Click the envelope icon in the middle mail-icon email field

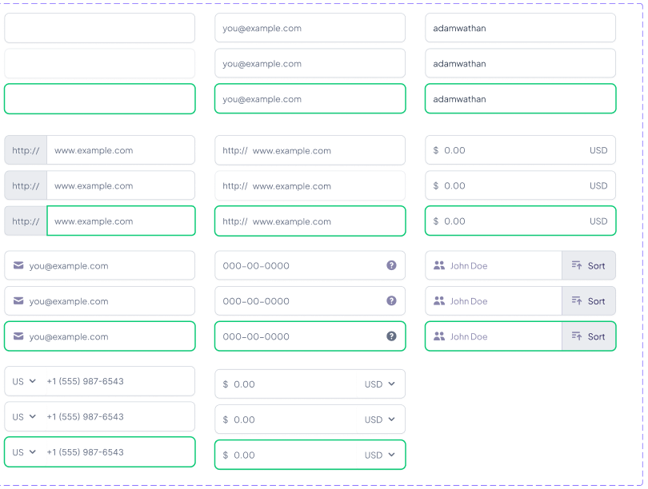[18, 300]
